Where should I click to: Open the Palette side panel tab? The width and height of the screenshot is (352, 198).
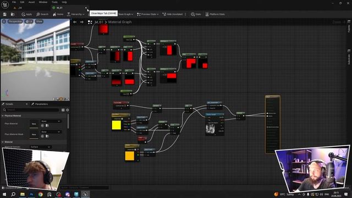point(349,27)
